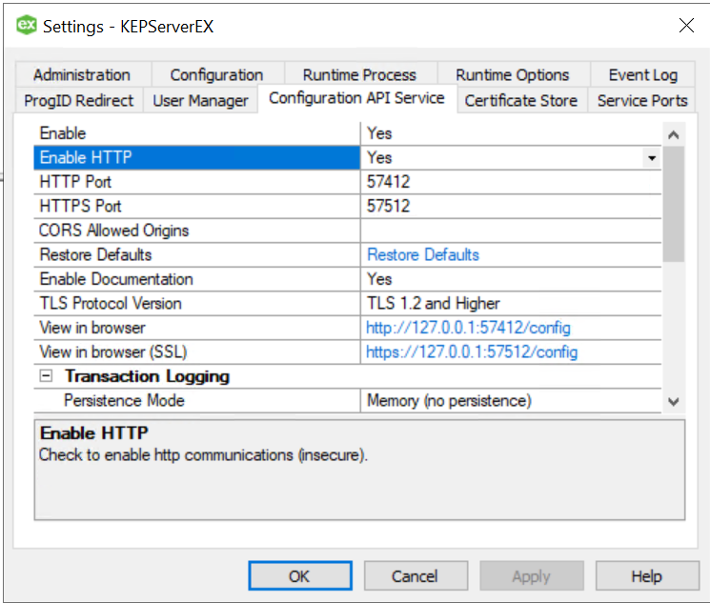The height and width of the screenshot is (603, 710).
Task: Click the property grid scroll up arrow
Action: click(x=674, y=134)
